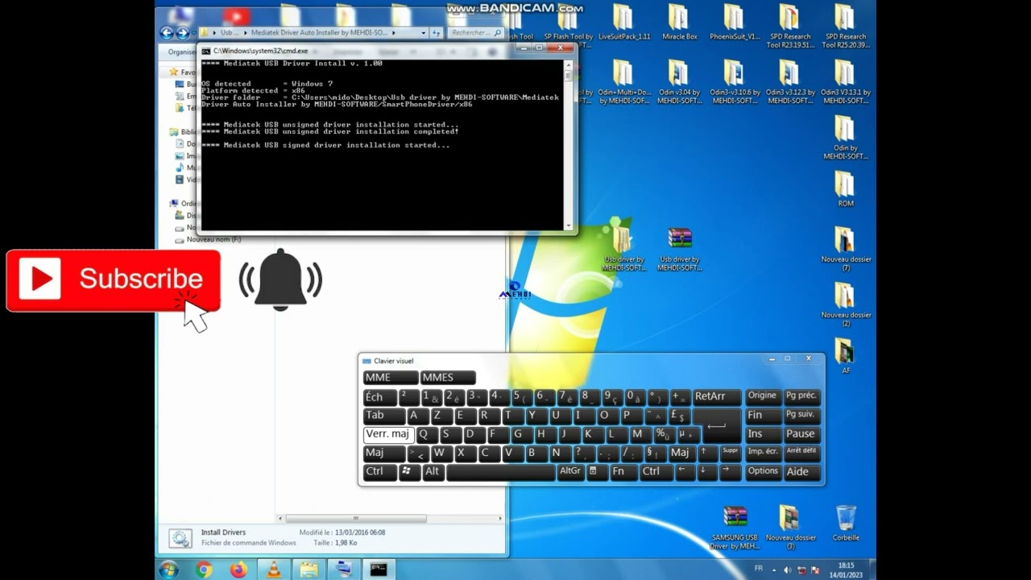Toggle the Alt modifier key
Image resolution: width=1031 pixels, height=580 pixels.
(x=433, y=472)
